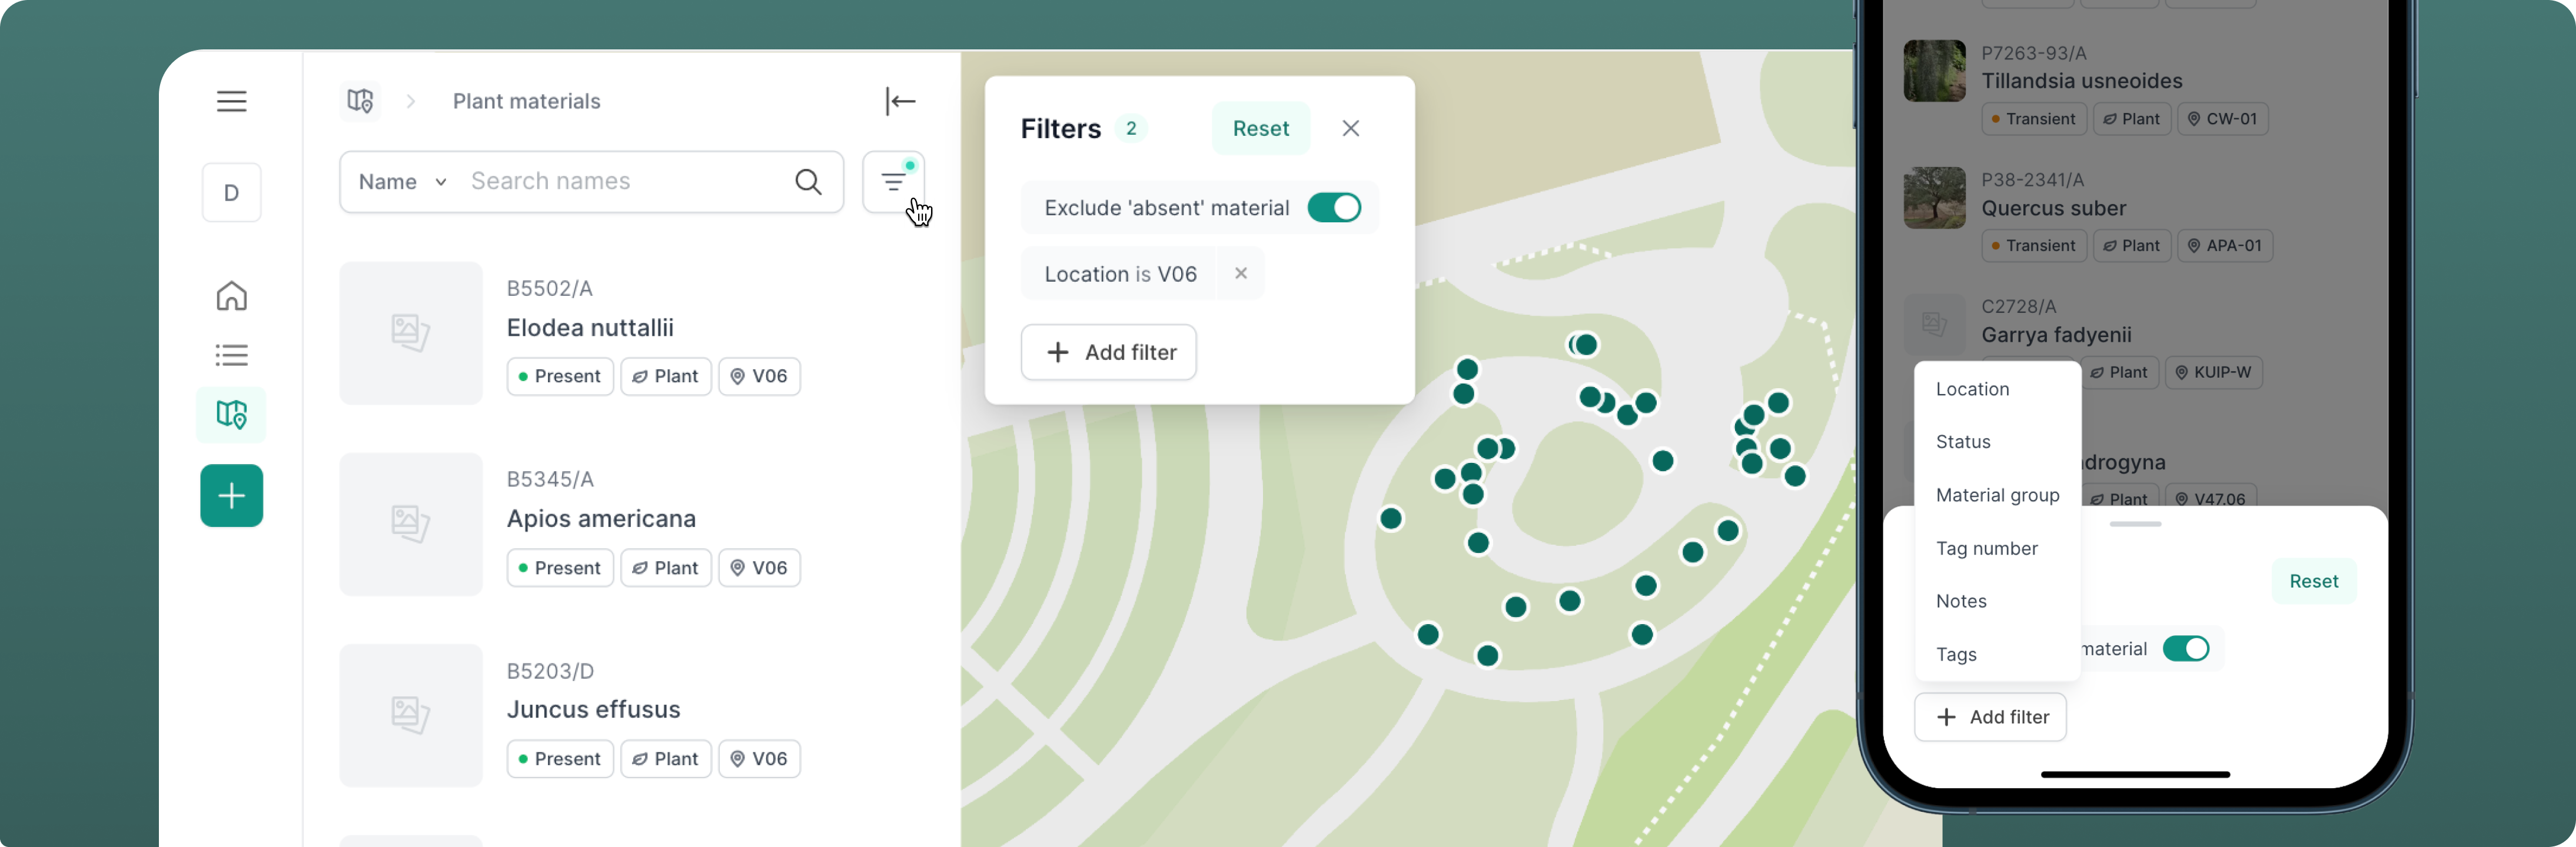Screen dimensions: 2576x847
Task: Open the list view in the sidebar
Action: click(x=231, y=355)
